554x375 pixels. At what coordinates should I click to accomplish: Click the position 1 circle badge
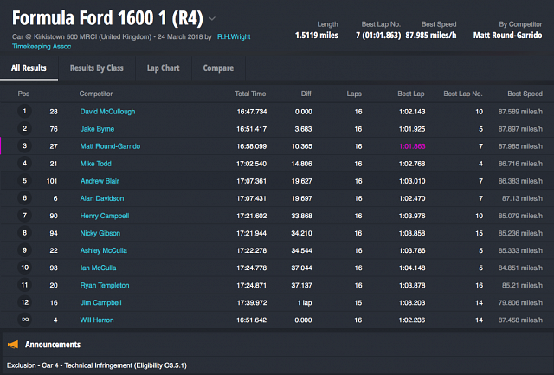24,112
